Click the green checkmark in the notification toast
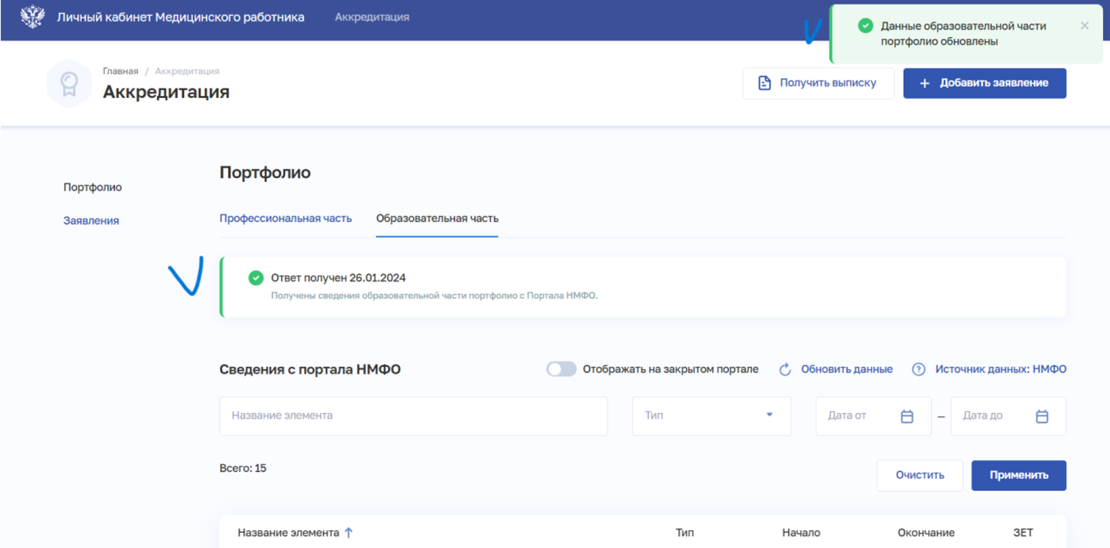Viewport: 1110px width, 548px height. tap(866, 25)
